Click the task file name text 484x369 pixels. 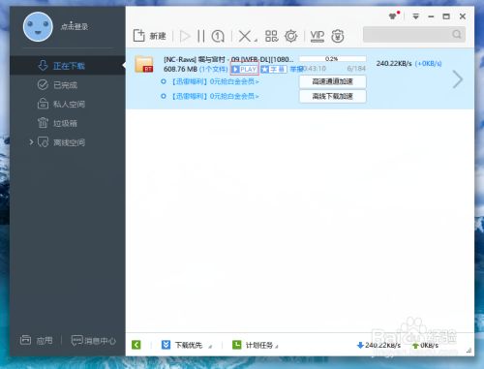coord(228,59)
